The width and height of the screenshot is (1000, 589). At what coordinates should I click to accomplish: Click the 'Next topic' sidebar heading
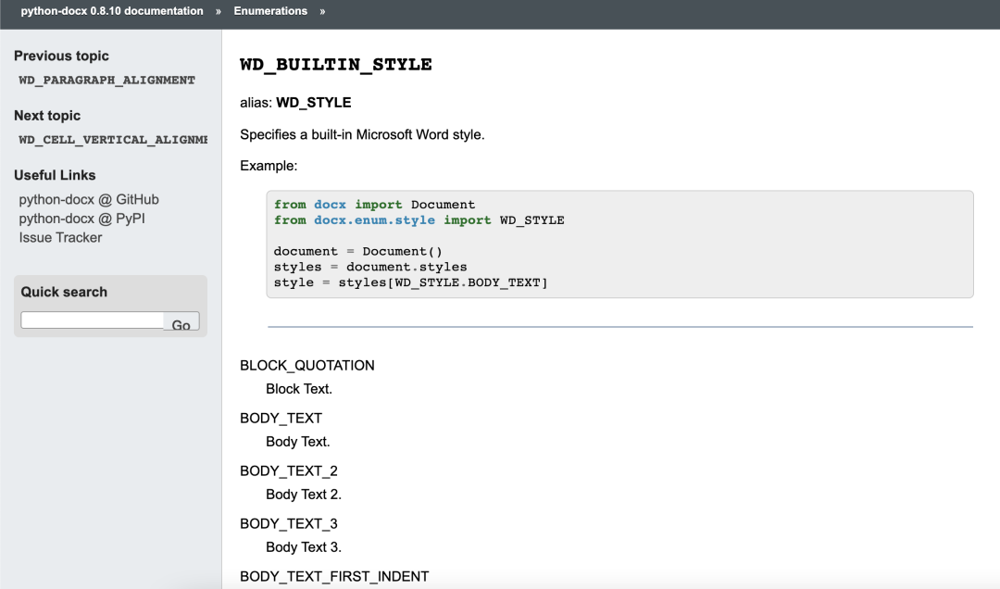click(x=47, y=116)
